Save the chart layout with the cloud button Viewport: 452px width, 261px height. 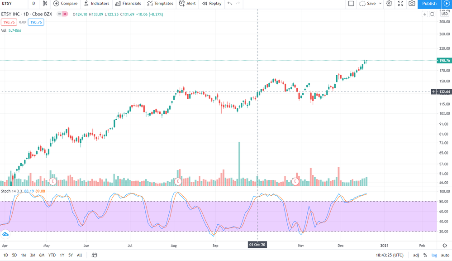[x=367, y=4]
